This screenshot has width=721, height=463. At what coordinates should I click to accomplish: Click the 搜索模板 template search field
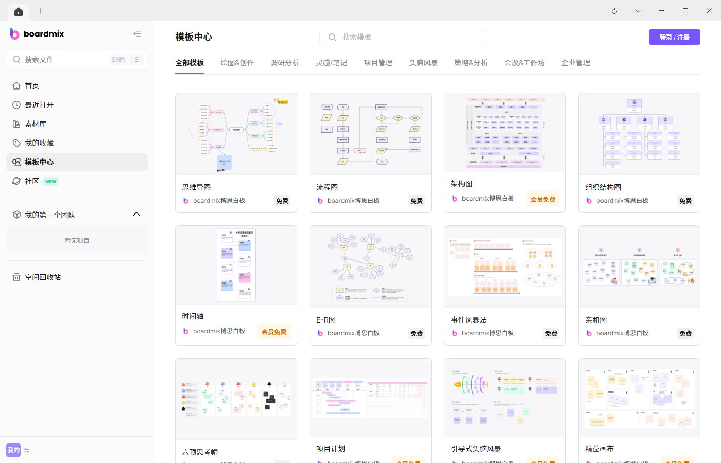click(402, 37)
